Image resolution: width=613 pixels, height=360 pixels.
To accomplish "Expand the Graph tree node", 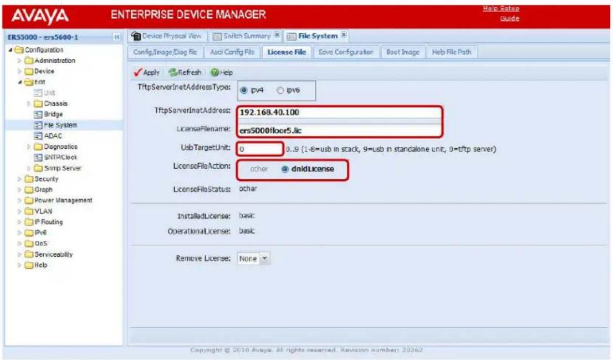I will pos(19,190).
